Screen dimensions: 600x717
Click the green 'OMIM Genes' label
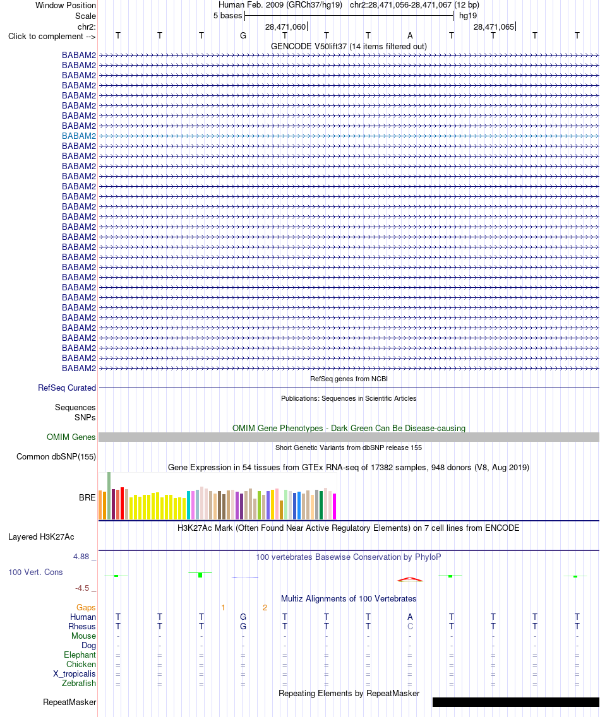[x=71, y=437]
